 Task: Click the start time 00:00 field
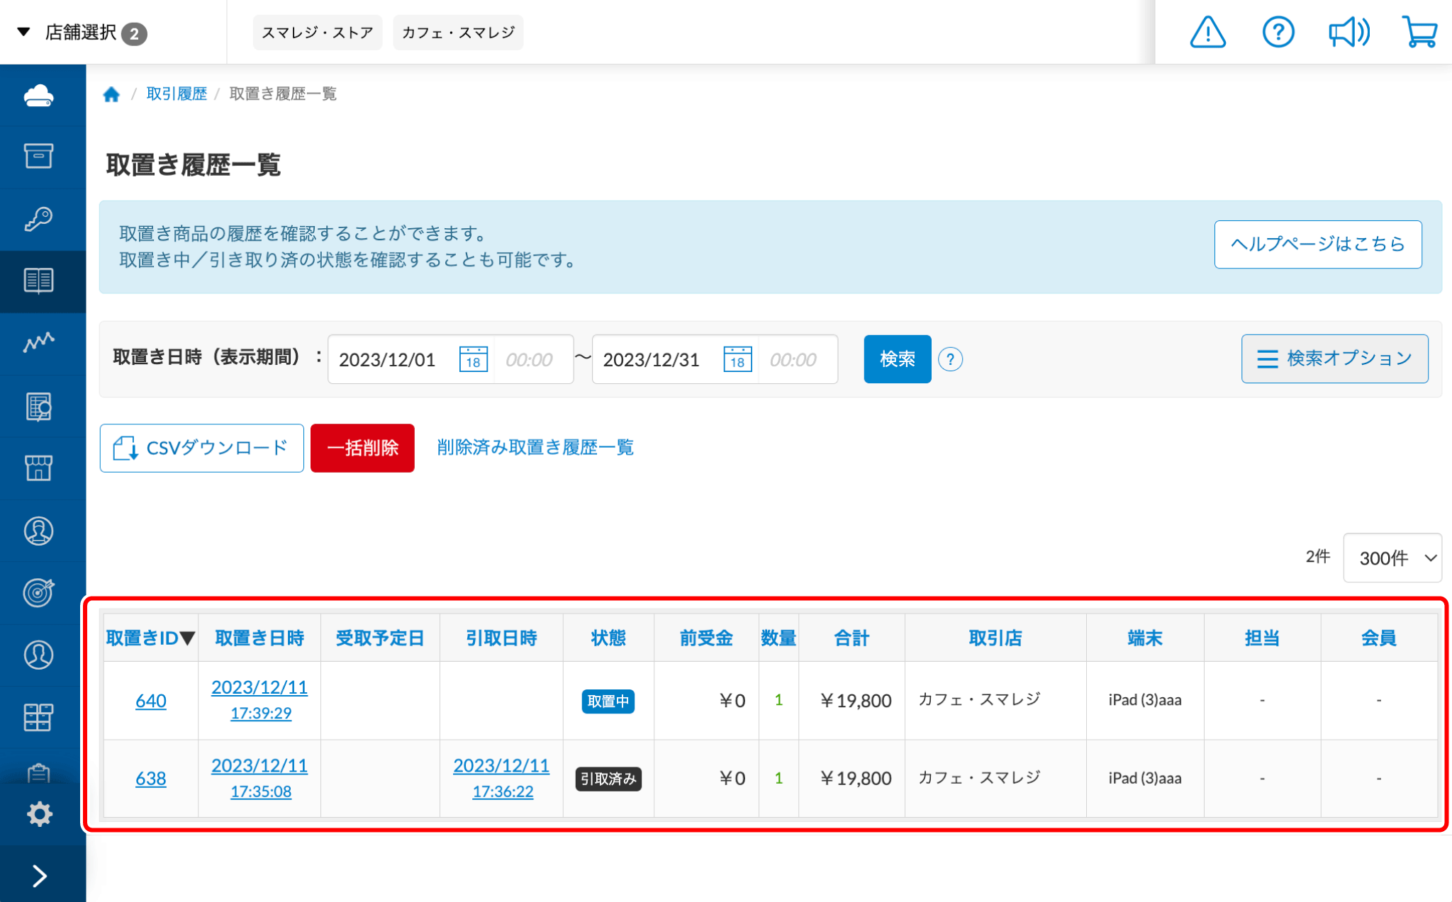point(533,359)
